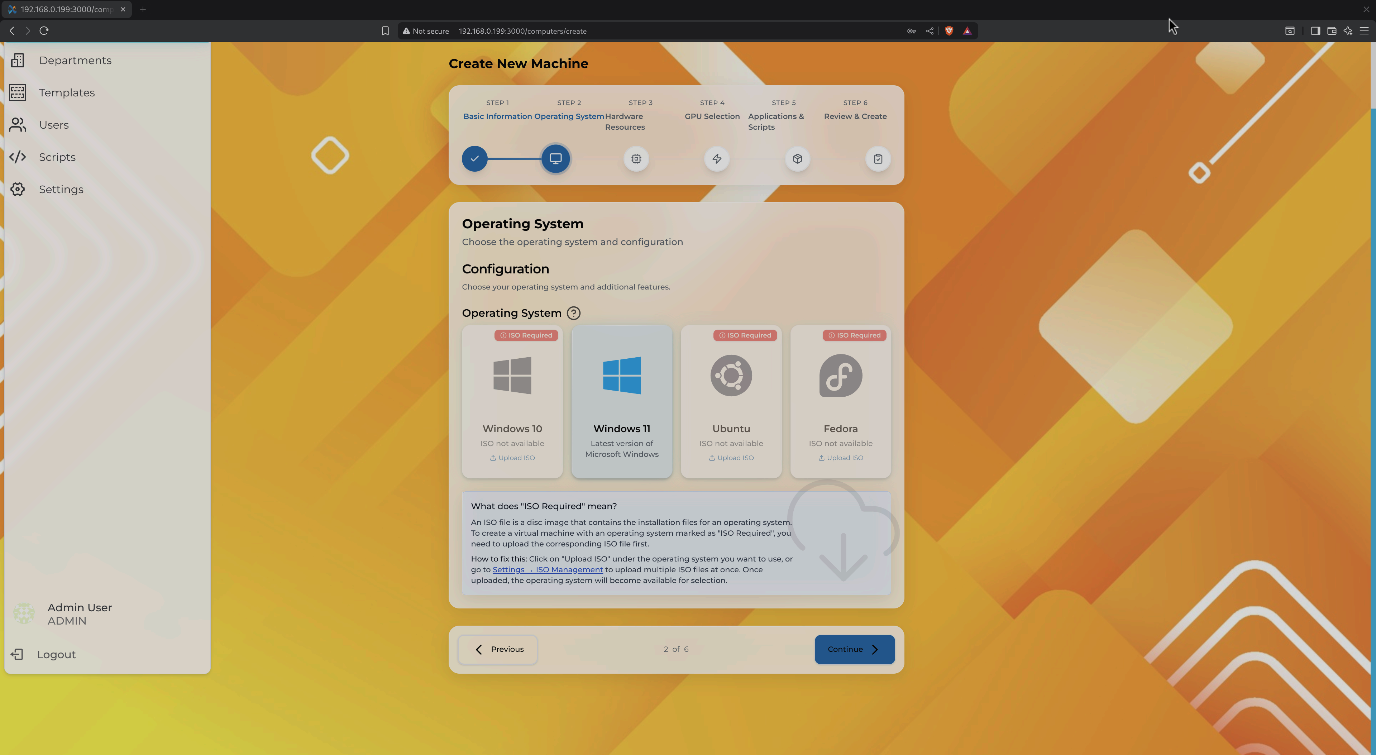Click the GPU Selection lightning icon
Viewport: 1376px width, 755px height.
(716, 159)
